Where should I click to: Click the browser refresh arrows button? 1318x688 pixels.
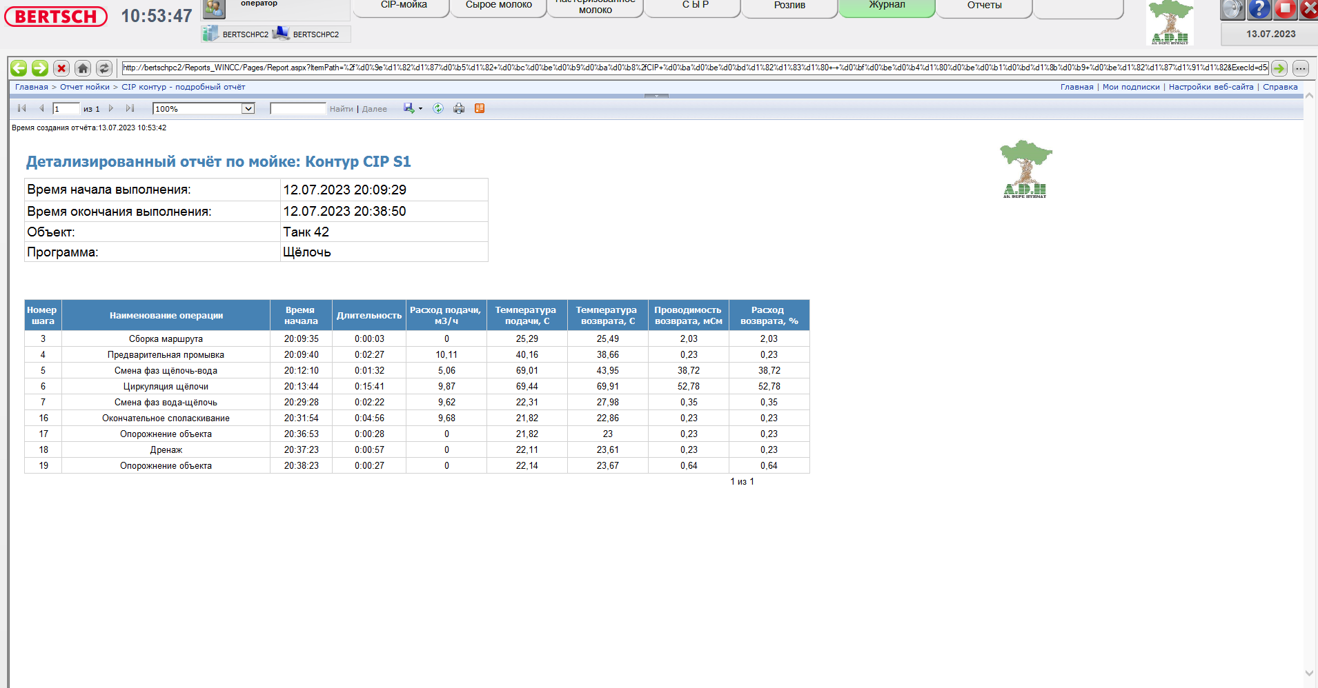click(x=104, y=68)
